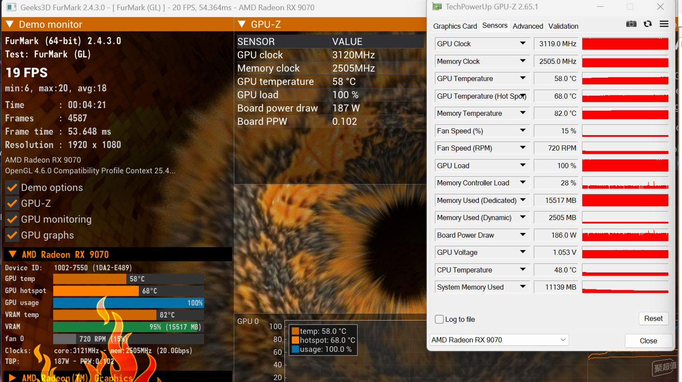Viewport: 682px width, 382px height.
Task: Click the fan 0 speed bar
Action: [x=129, y=339]
